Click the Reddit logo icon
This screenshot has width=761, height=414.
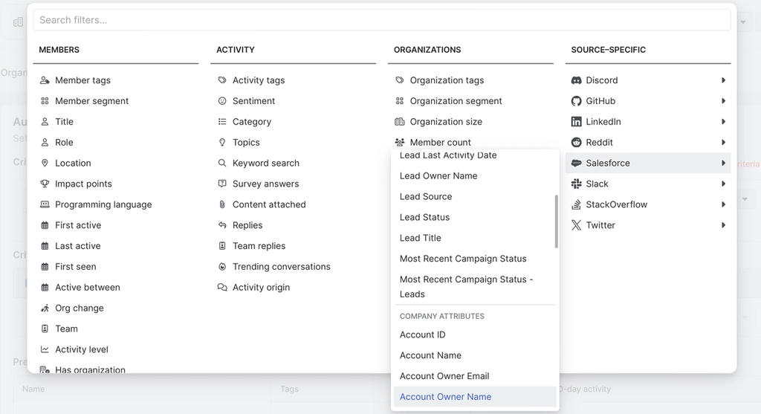click(576, 143)
